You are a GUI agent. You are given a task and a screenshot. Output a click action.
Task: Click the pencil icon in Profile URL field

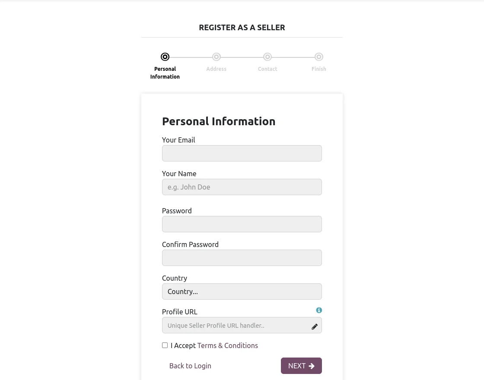(x=315, y=326)
